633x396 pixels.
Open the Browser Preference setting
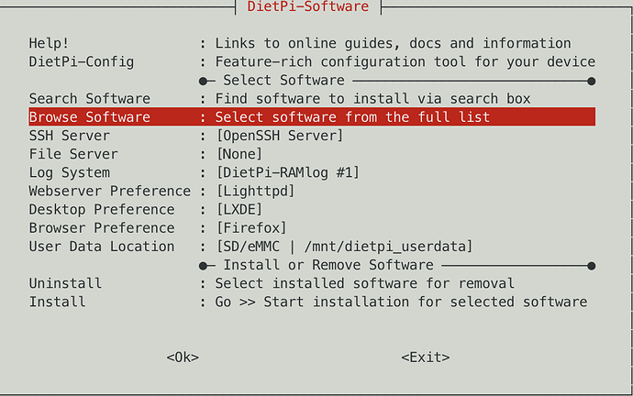point(101,227)
